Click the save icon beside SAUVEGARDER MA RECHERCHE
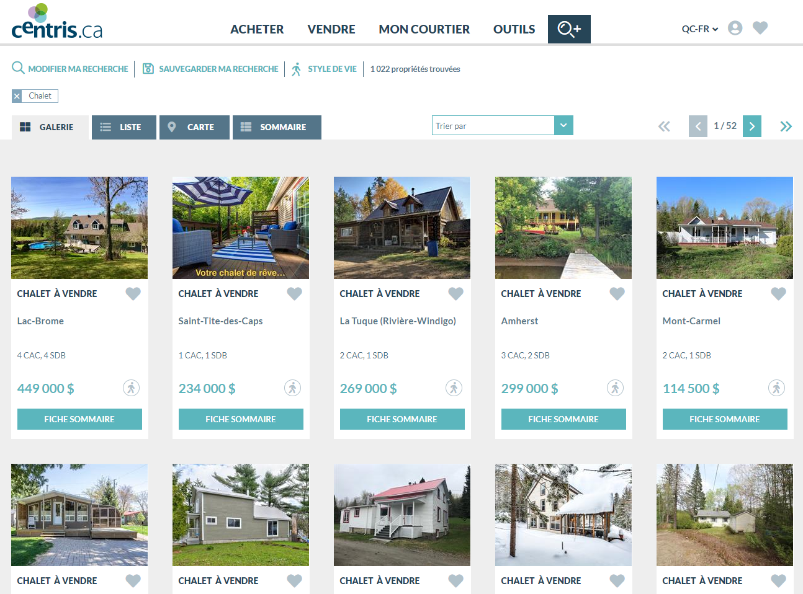The width and height of the screenshot is (803, 594). tap(148, 68)
